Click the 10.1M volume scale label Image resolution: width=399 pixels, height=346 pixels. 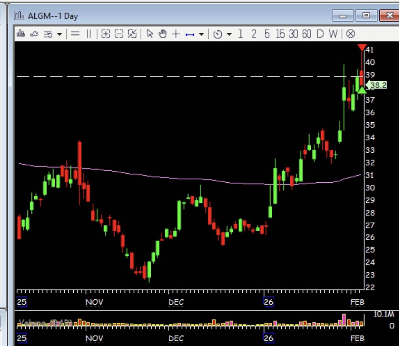pyautogui.click(x=384, y=314)
